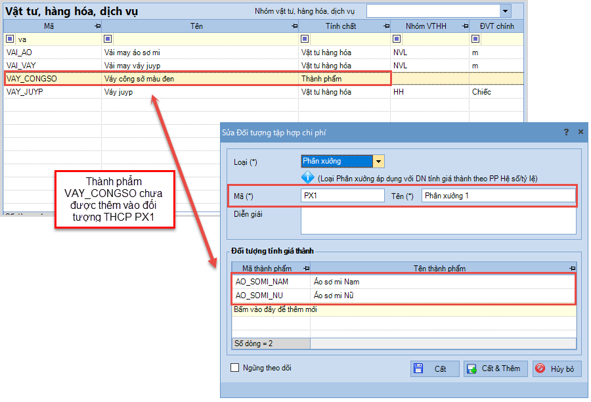Screen dimensions: 591x402
Task: Click the pin icon in the Tính chất column header
Action: [385, 26]
